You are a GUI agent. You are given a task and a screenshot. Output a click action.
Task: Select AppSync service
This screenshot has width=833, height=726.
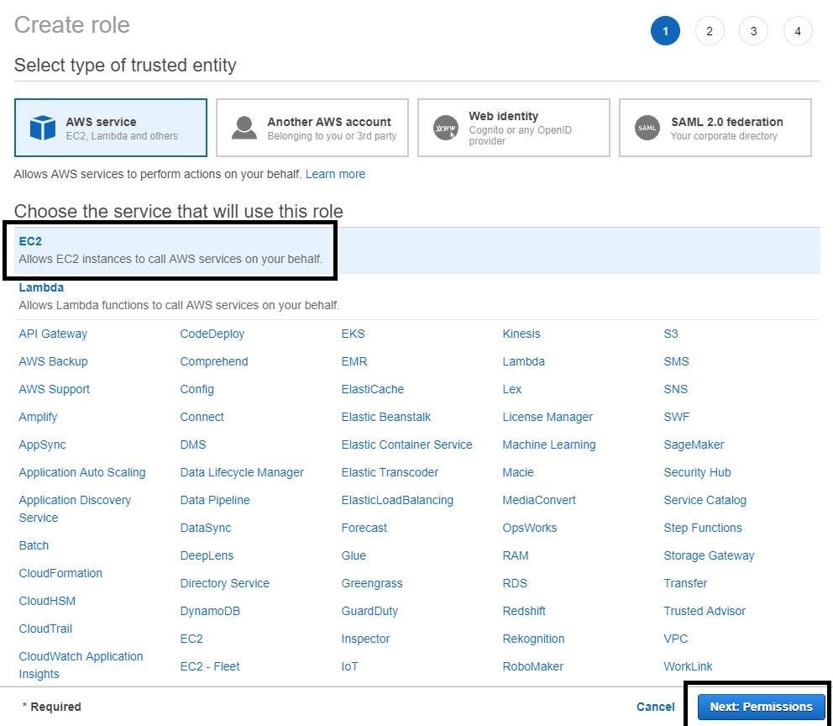point(43,445)
